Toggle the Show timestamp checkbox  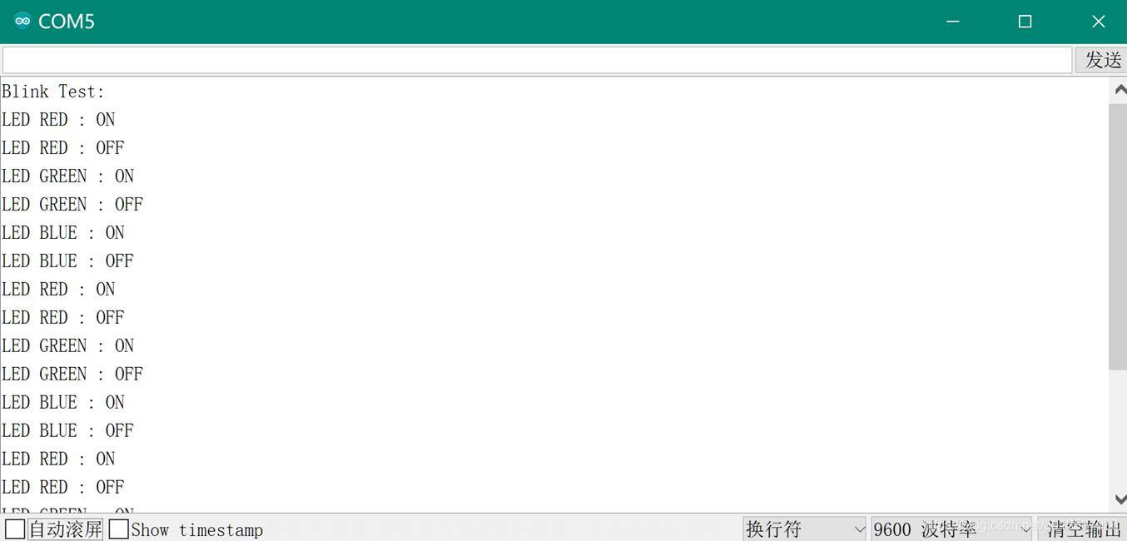pyautogui.click(x=119, y=529)
